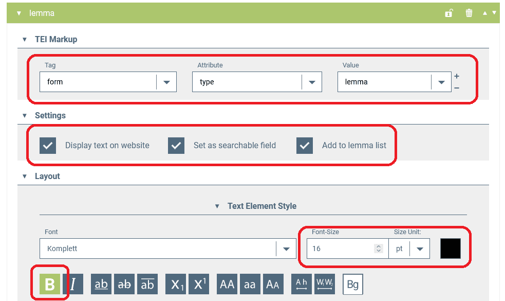505x301 pixels.
Task: Apply subscript formatting
Action: pos(176,284)
